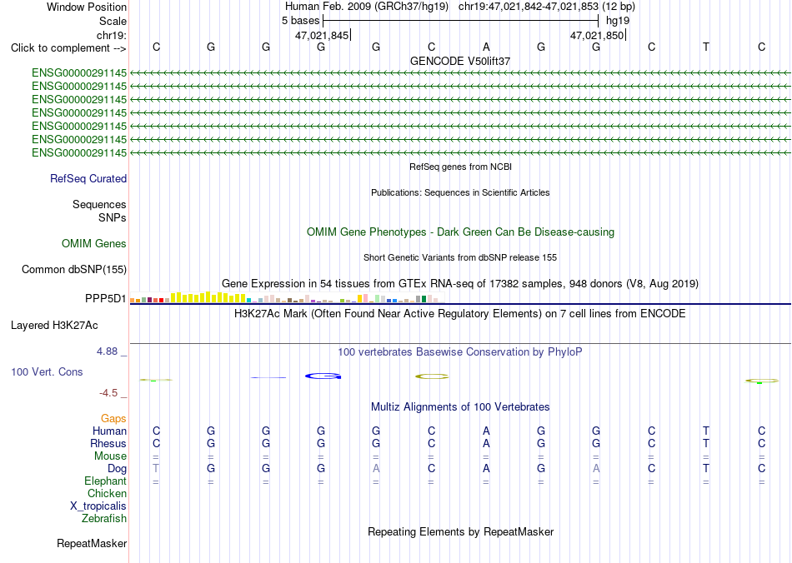Image resolution: width=792 pixels, height=563 pixels.
Task: Click the Dog species row label
Action: tap(118, 469)
